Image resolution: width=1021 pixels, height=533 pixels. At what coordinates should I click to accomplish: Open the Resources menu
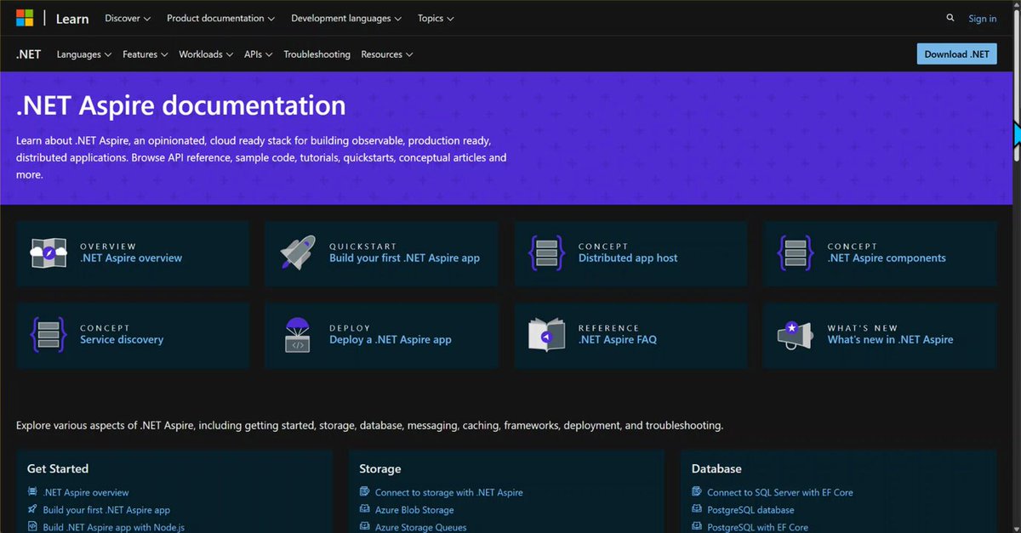pyautogui.click(x=387, y=54)
